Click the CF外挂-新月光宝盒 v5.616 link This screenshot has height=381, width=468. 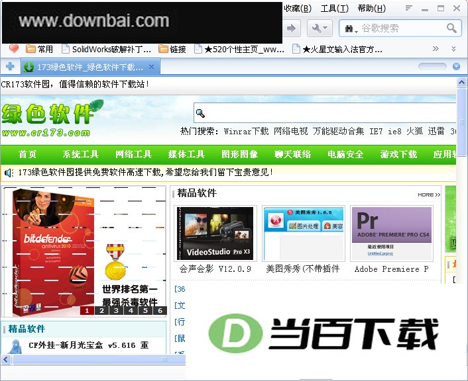pos(89,345)
